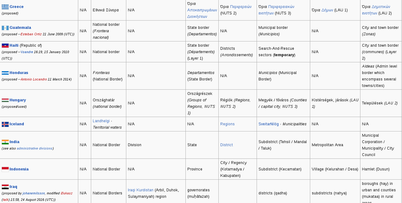The height and width of the screenshot is (203, 402).
Task: Click the Indonesia flag icon
Action: [x=5, y=169]
